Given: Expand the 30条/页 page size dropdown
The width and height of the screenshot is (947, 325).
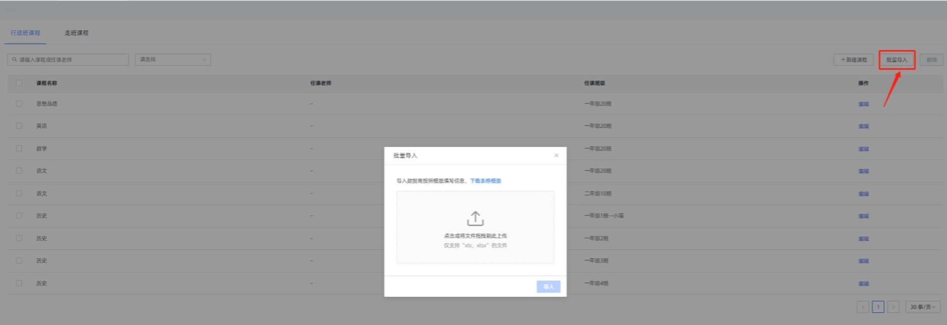Looking at the screenshot, I should click(x=923, y=307).
